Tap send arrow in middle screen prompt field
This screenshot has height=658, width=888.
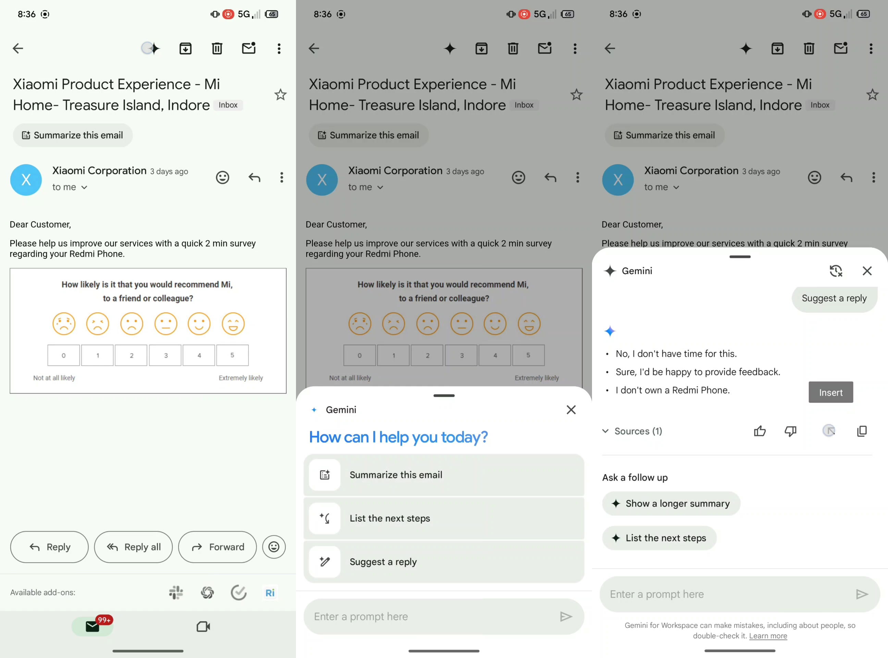[x=566, y=617]
